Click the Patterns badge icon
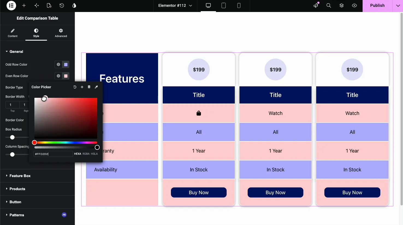Screen dimensions: 403x225 click(x=64, y=215)
